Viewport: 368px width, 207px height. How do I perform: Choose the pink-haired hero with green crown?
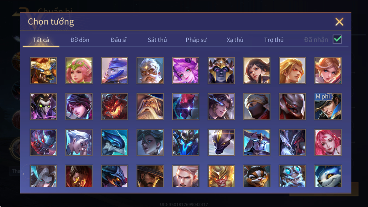pos(79,71)
